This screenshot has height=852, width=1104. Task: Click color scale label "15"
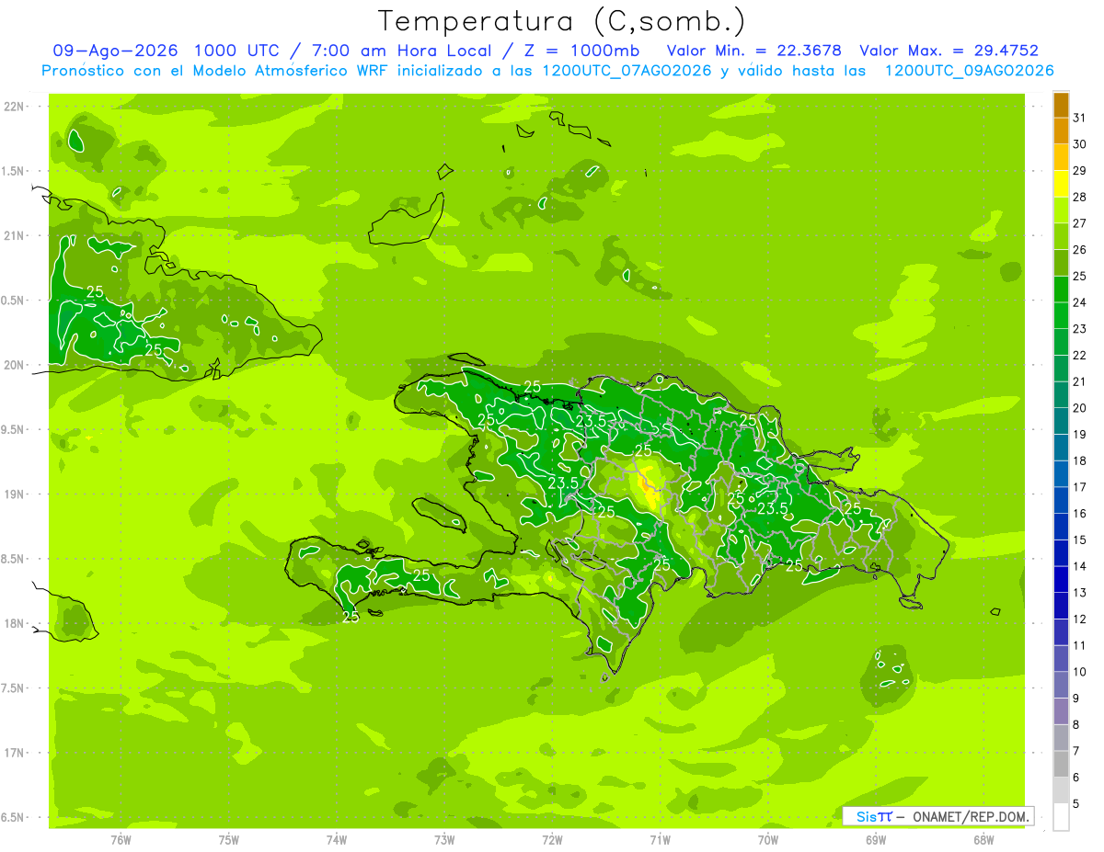point(1079,540)
